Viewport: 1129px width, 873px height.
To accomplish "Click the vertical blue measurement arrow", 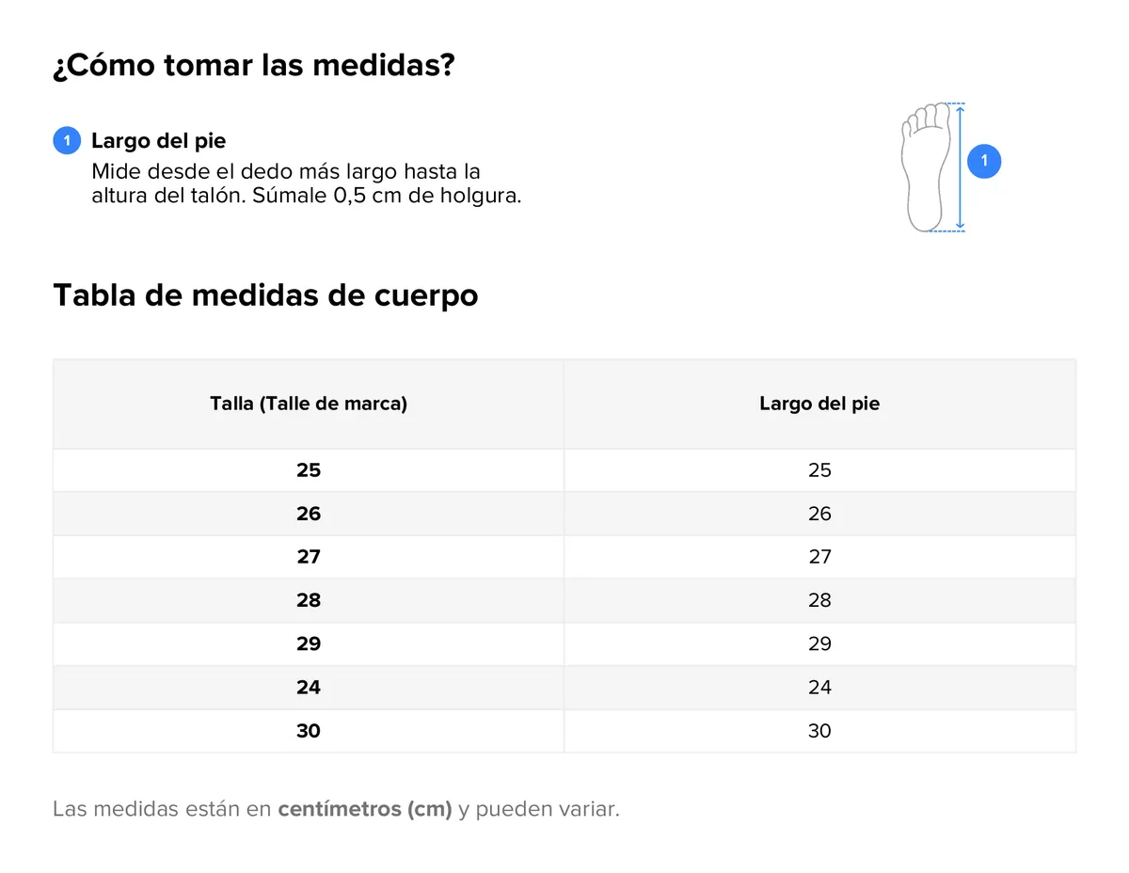I will pos(960,167).
